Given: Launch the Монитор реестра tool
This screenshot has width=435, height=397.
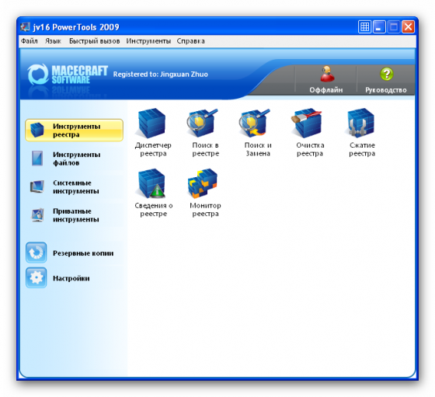Looking at the screenshot, I should (205, 193).
